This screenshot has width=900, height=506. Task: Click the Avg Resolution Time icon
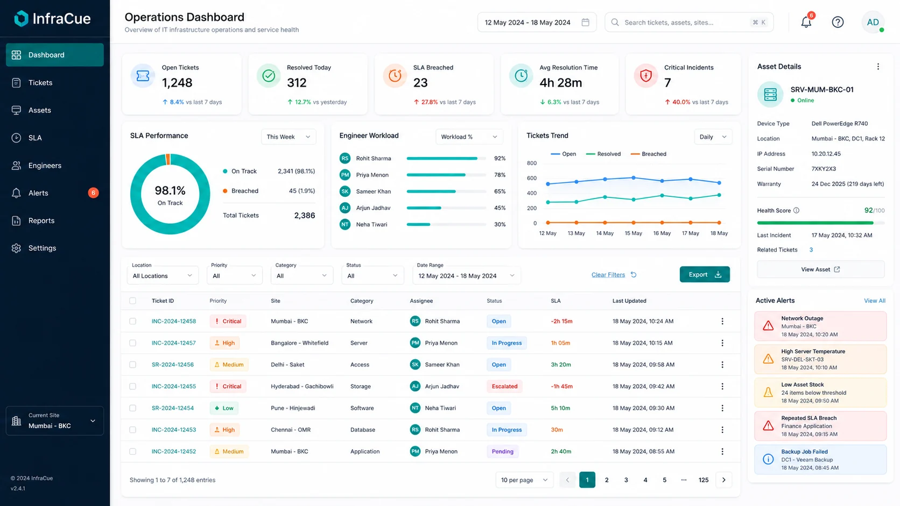coord(521,76)
